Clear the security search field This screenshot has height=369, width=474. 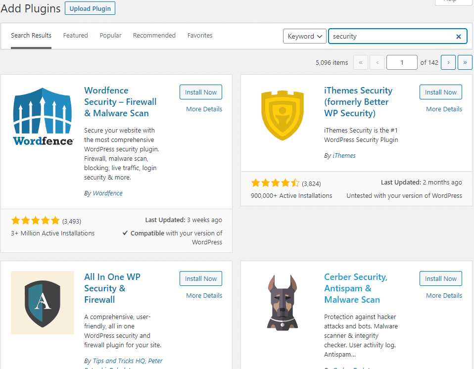pyautogui.click(x=458, y=37)
